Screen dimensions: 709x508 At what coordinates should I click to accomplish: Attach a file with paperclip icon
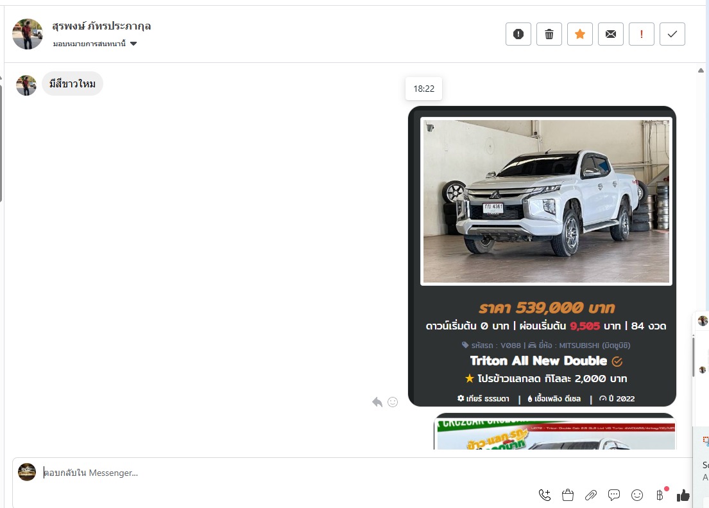coord(590,495)
